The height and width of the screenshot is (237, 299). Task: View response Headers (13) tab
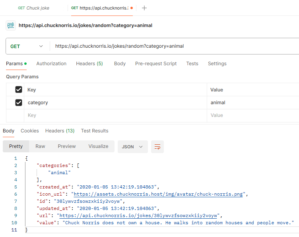tap(60, 131)
